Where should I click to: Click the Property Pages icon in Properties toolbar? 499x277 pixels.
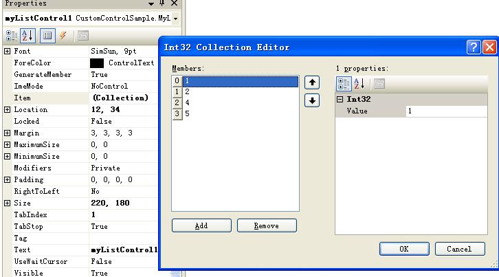82,35
